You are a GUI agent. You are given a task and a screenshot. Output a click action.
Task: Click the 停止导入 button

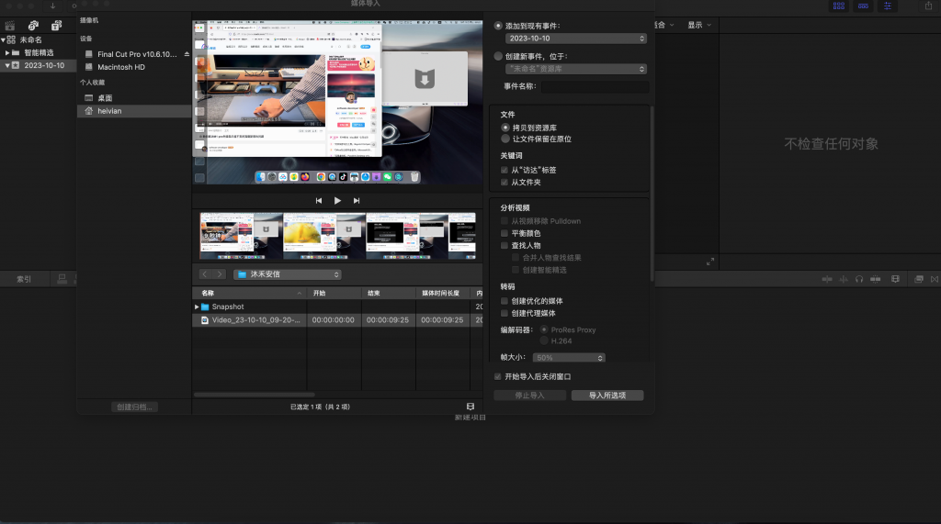coord(530,396)
